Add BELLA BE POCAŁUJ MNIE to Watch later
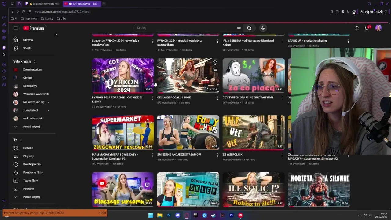391x220 pixels. click(x=215, y=63)
